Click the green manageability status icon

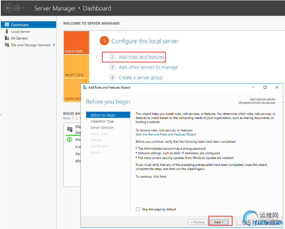click(70, 140)
